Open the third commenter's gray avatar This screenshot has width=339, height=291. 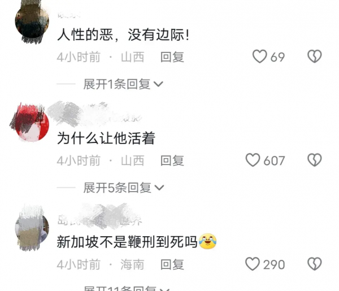coord(32,228)
